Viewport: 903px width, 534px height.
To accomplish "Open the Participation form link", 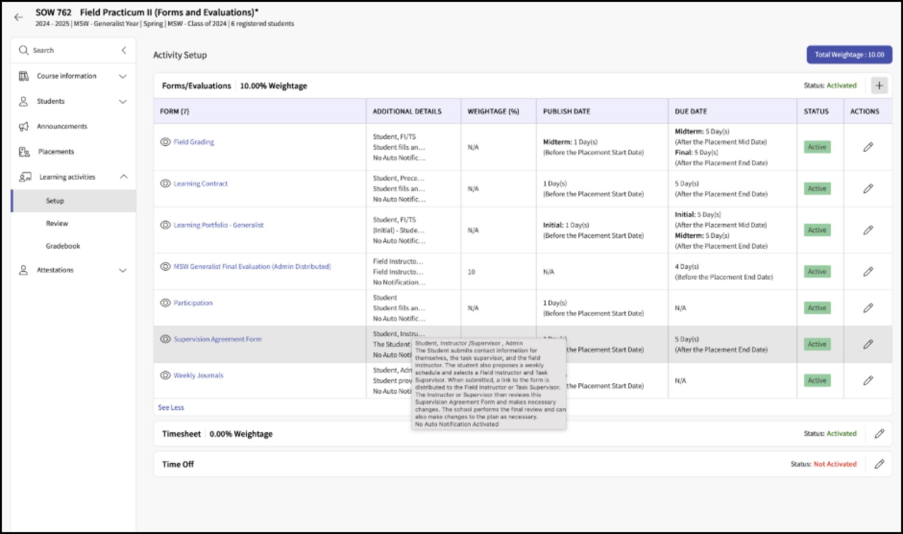I will click(x=193, y=303).
